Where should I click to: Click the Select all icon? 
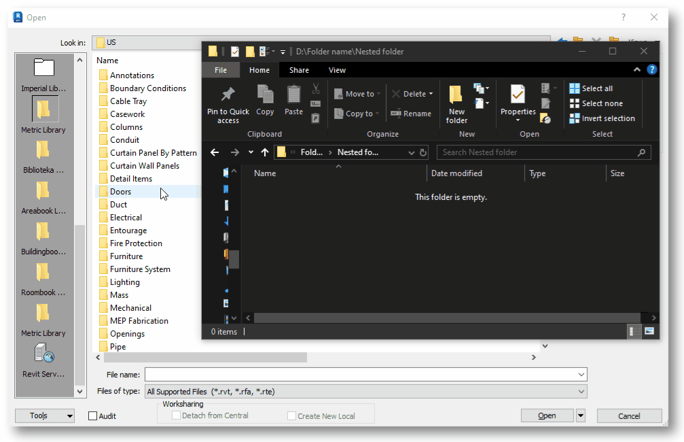pyautogui.click(x=574, y=88)
